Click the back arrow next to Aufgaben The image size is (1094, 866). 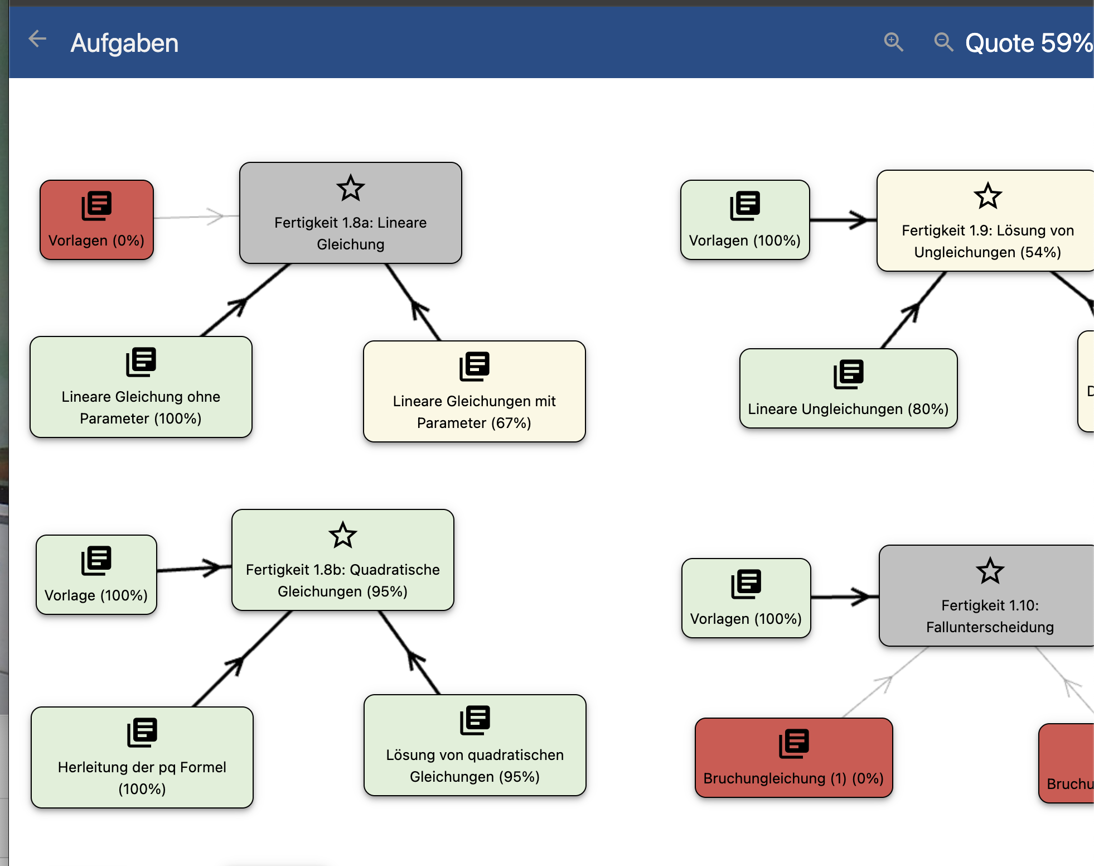37,40
